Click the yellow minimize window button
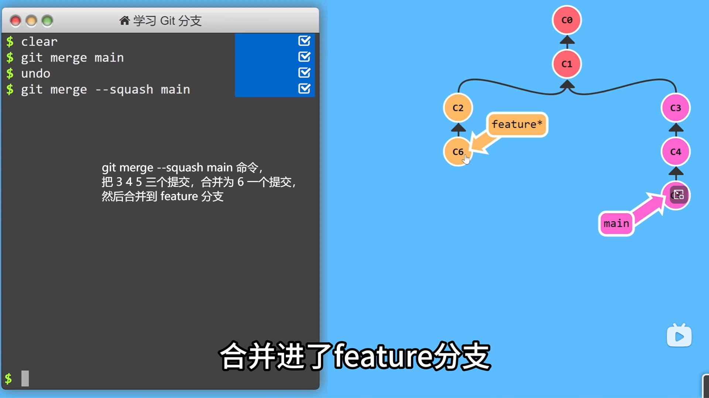 click(31, 21)
